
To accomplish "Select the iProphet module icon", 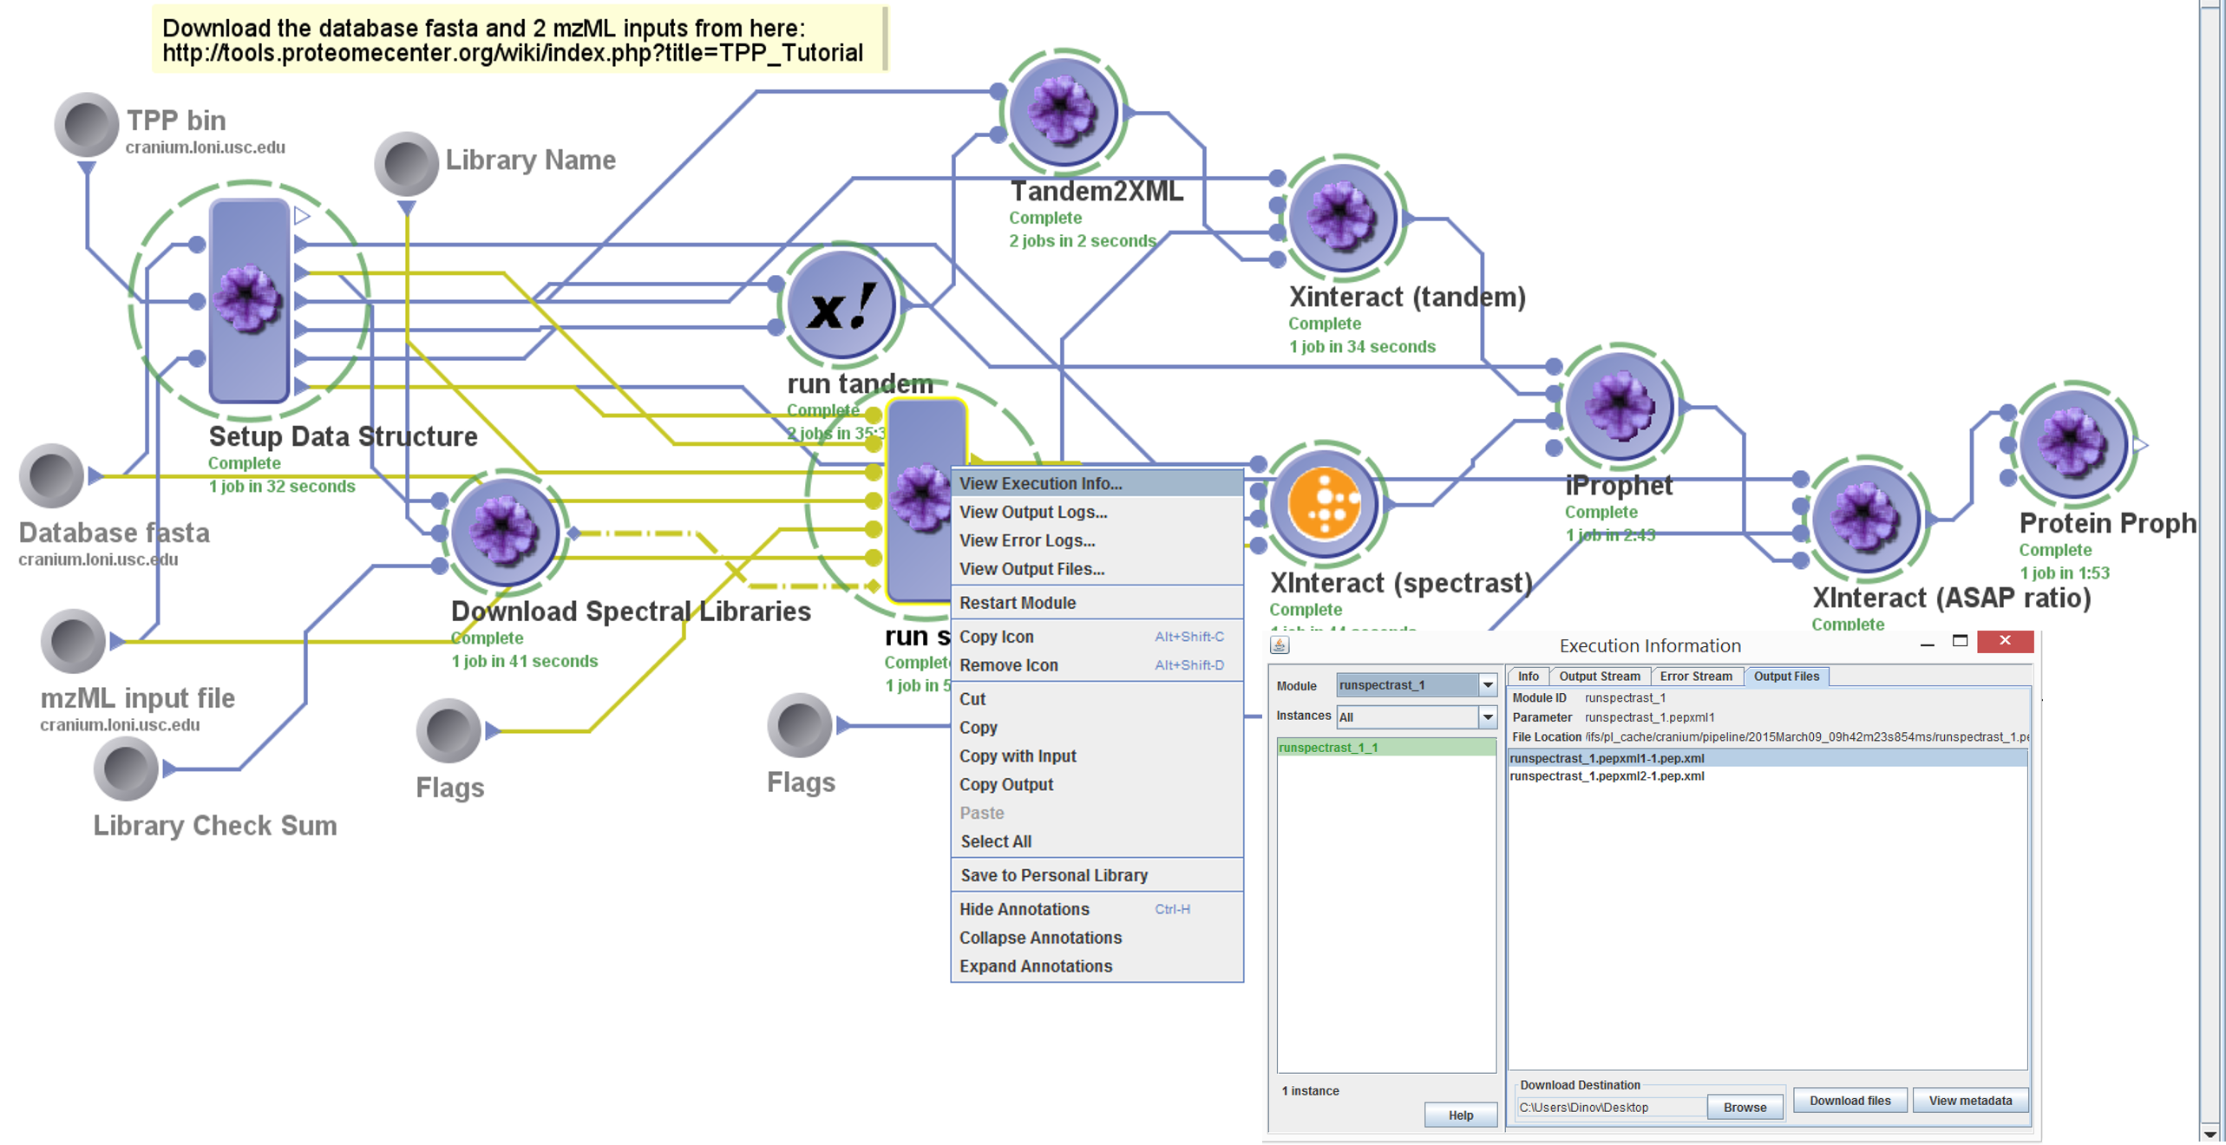I will (1619, 405).
